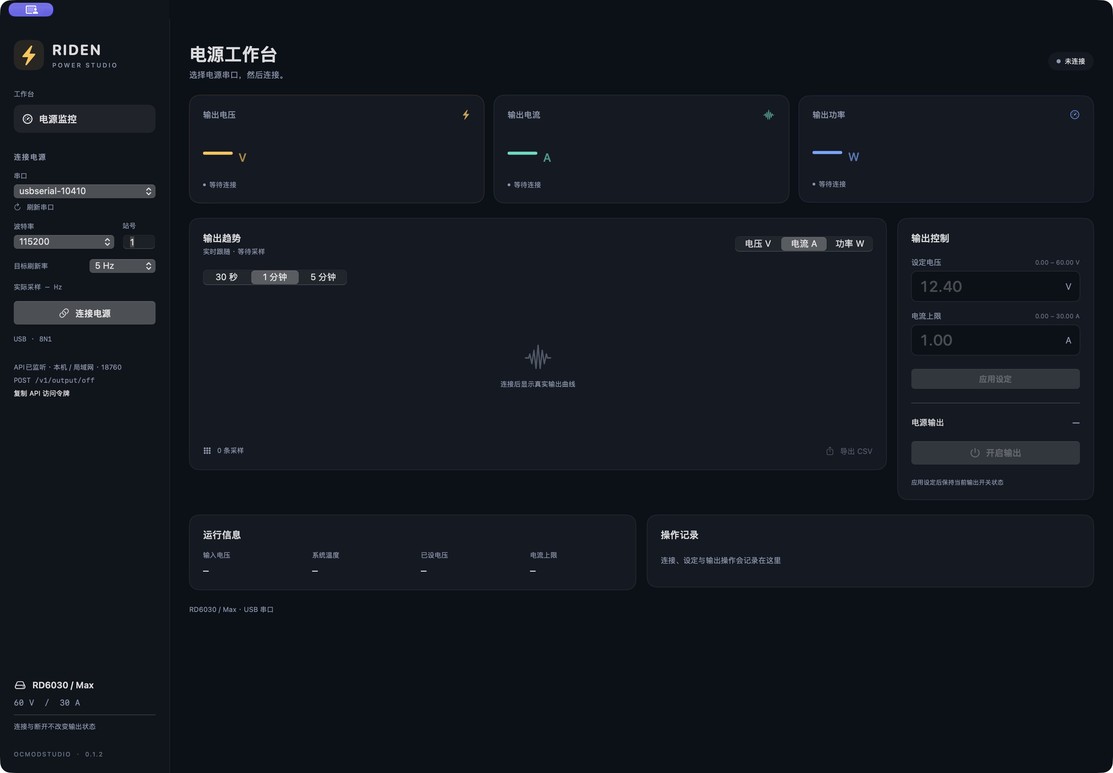1113x773 pixels.
Task: Click the waveform placeholder icon in trend chart
Action: point(538,357)
